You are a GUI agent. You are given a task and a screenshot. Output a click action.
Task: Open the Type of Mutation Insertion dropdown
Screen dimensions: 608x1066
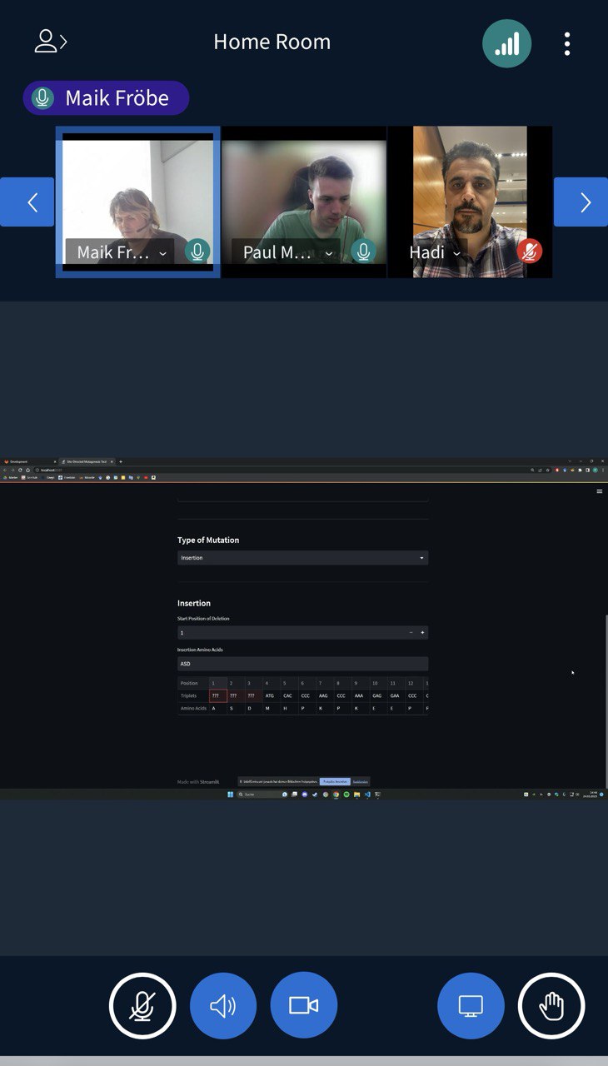coord(302,558)
